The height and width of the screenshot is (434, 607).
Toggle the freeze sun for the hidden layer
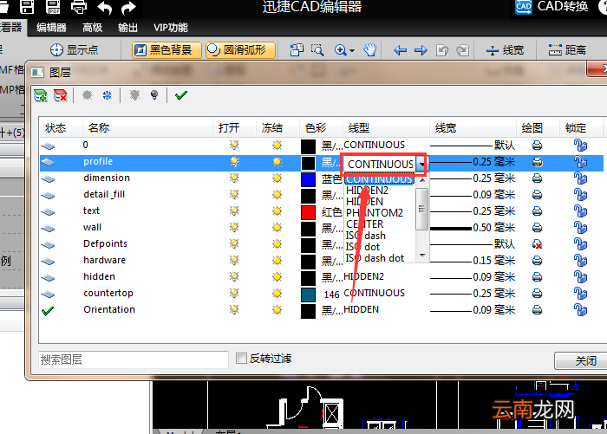point(277,277)
